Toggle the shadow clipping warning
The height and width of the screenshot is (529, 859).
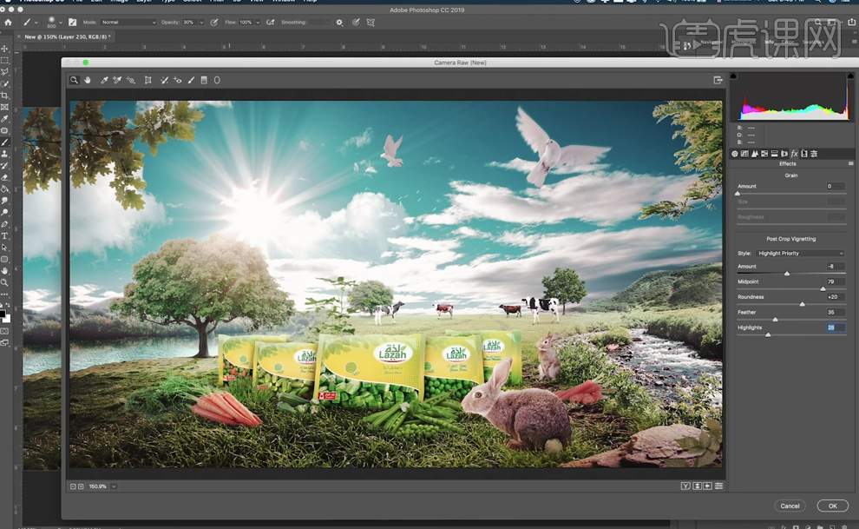[733, 76]
